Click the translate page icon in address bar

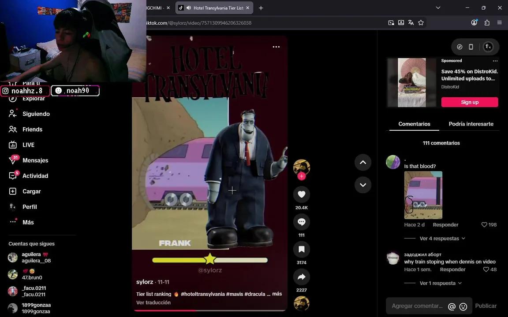(x=411, y=22)
